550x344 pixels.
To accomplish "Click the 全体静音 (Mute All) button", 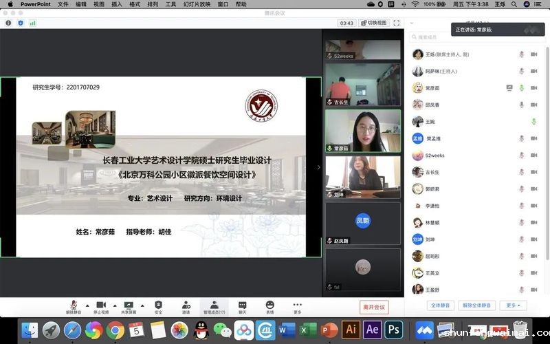I will coord(440,305).
